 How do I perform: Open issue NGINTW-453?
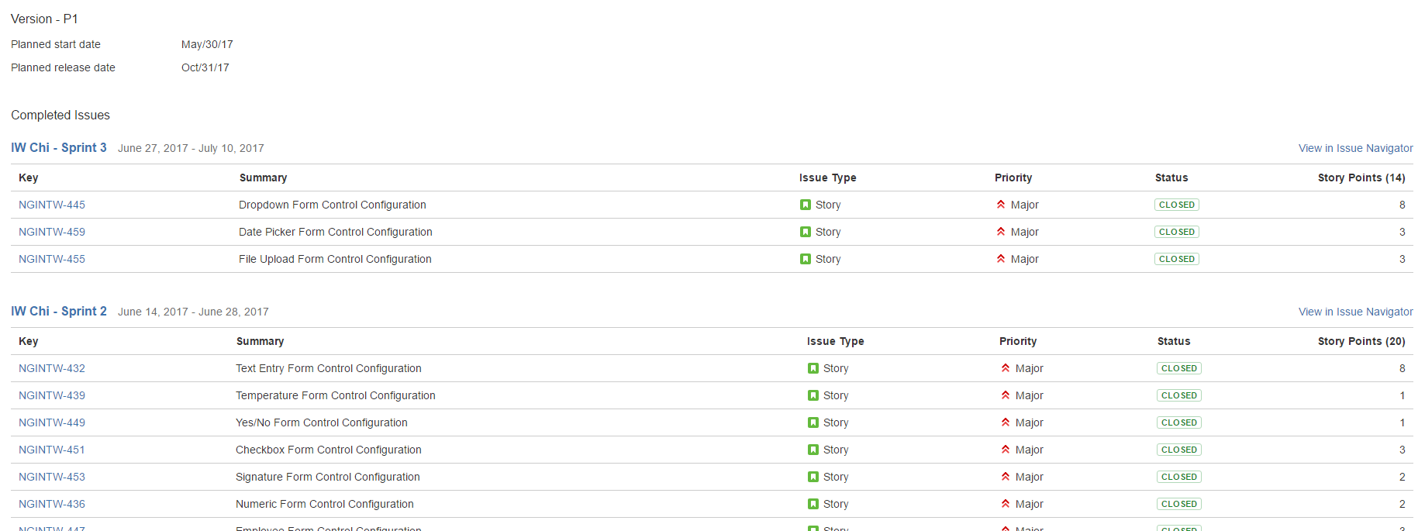point(52,477)
